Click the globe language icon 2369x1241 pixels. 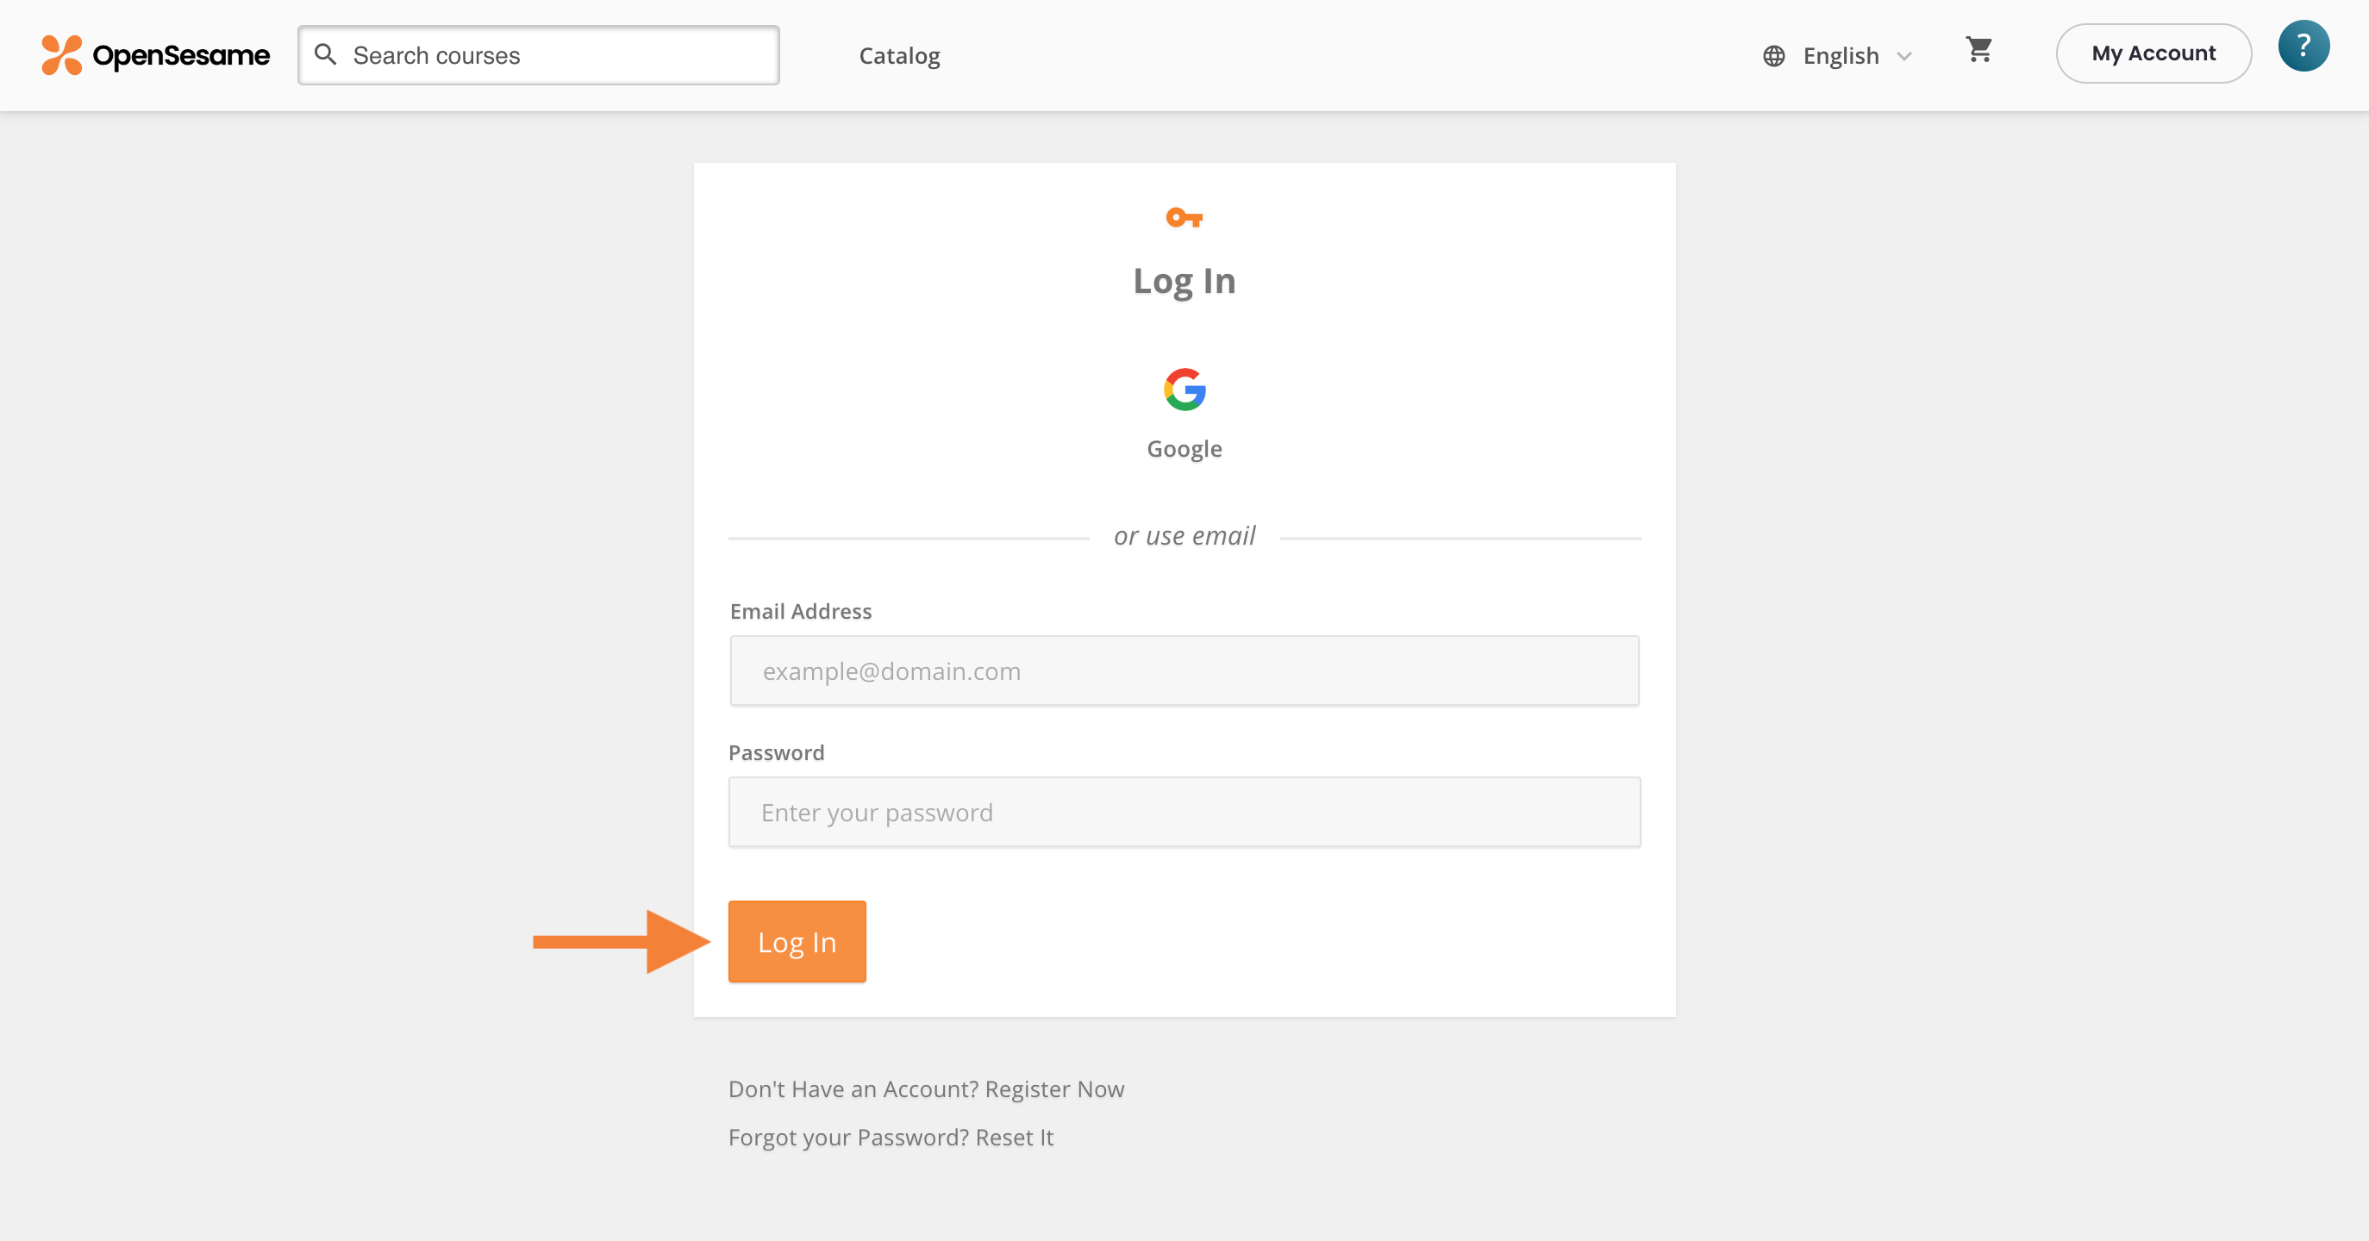click(1773, 56)
